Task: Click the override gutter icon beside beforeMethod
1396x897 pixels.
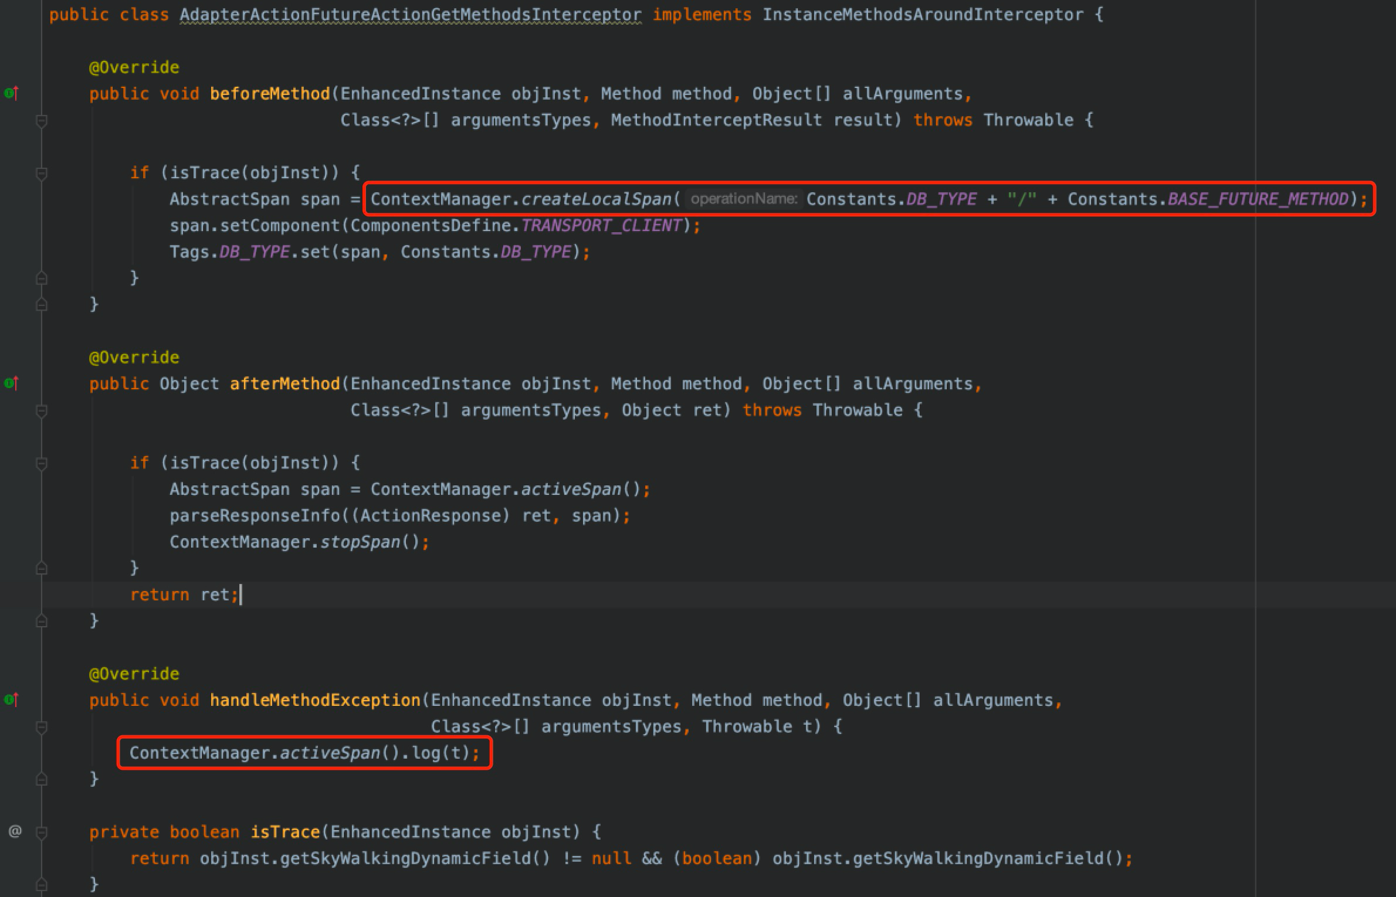Action: (x=11, y=93)
